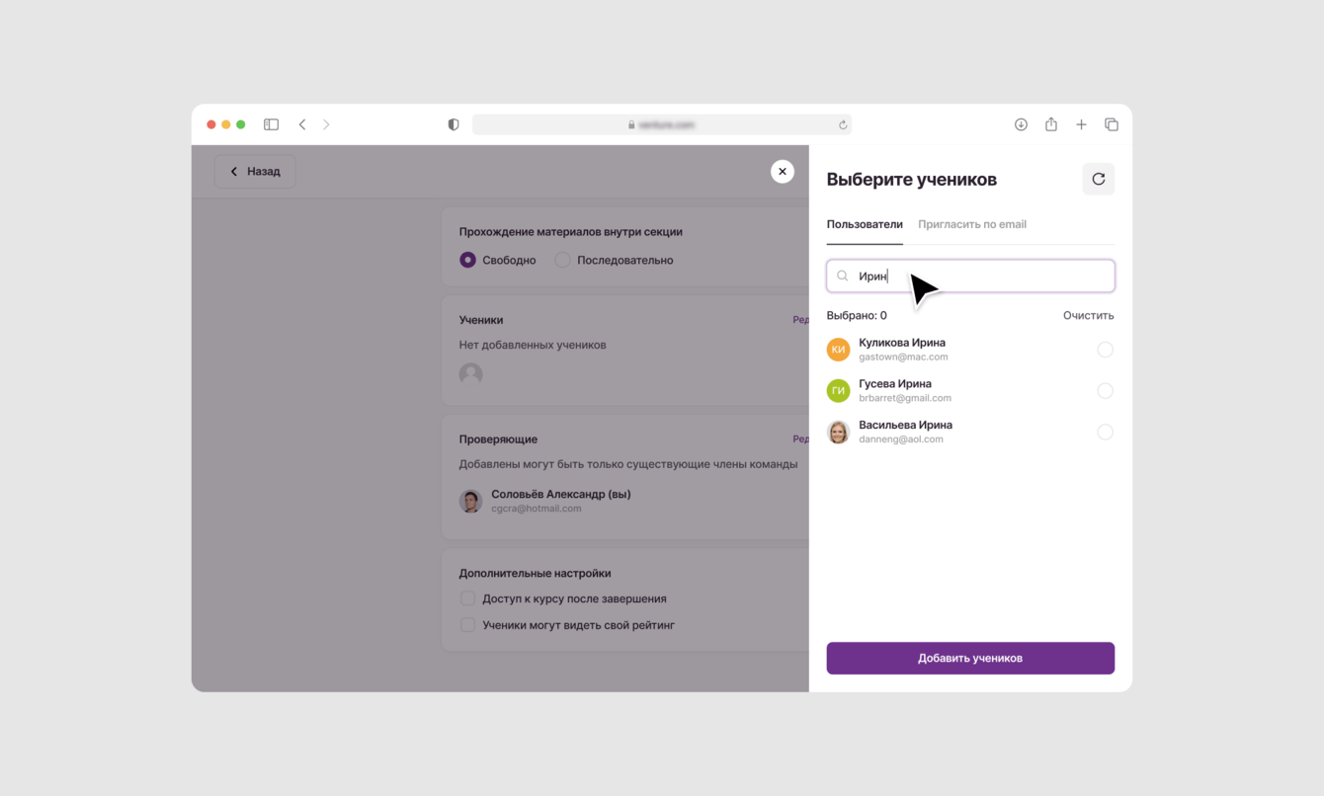Click the privacy shield icon
The image size is (1324, 796).
pos(454,124)
